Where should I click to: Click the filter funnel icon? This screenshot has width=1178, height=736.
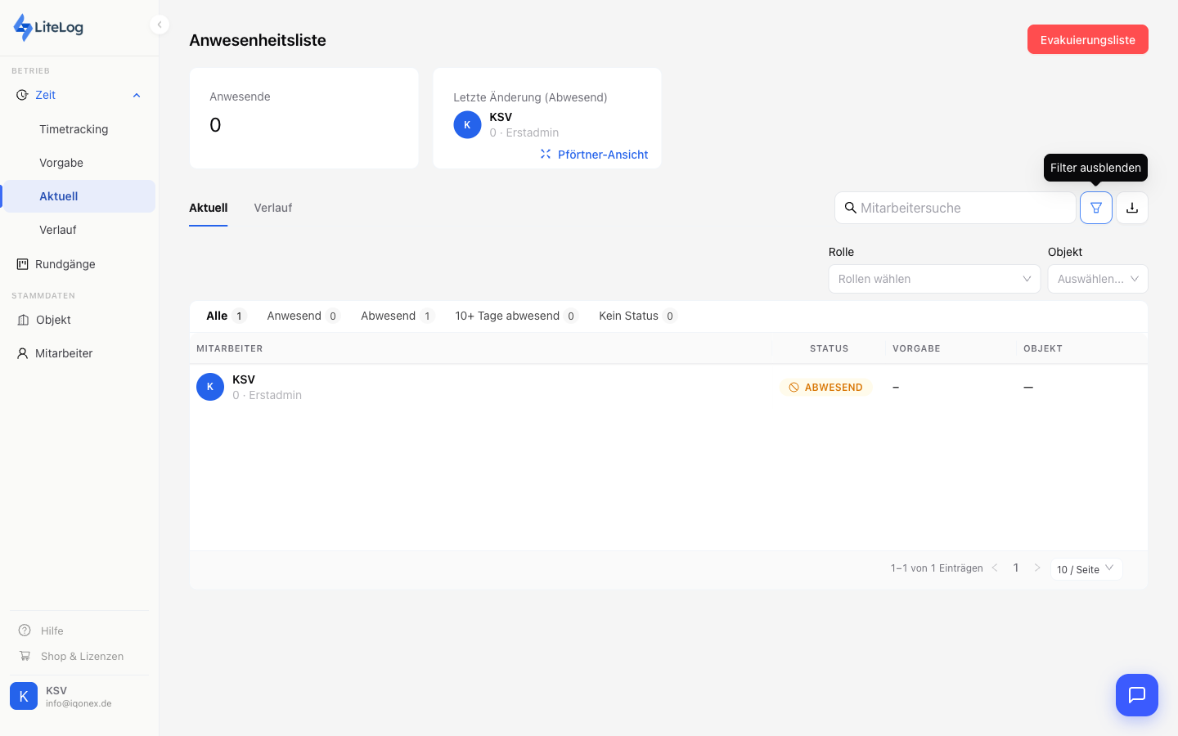point(1095,208)
